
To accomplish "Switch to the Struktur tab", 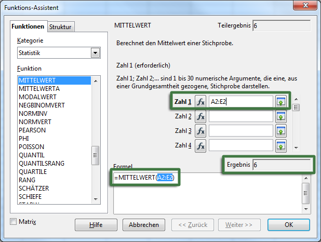I will click(61, 27).
